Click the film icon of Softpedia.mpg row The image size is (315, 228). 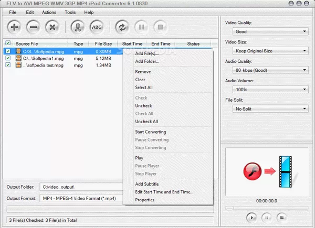(18, 51)
